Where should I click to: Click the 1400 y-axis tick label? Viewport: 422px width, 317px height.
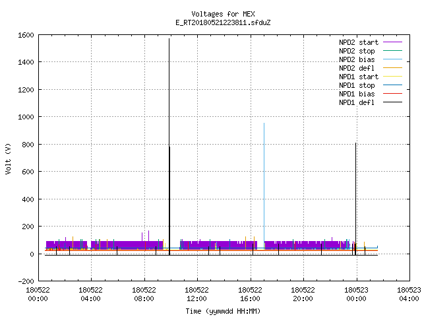click(26, 62)
